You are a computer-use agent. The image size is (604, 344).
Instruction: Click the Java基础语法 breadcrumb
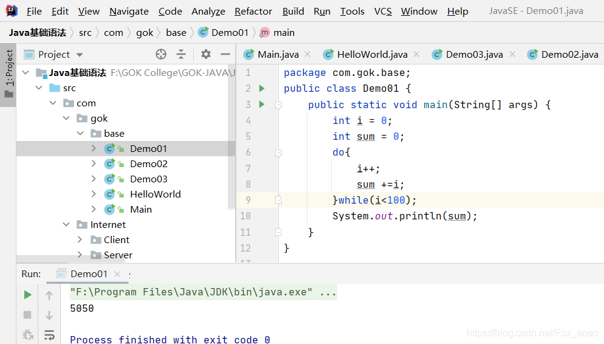pyautogui.click(x=37, y=33)
